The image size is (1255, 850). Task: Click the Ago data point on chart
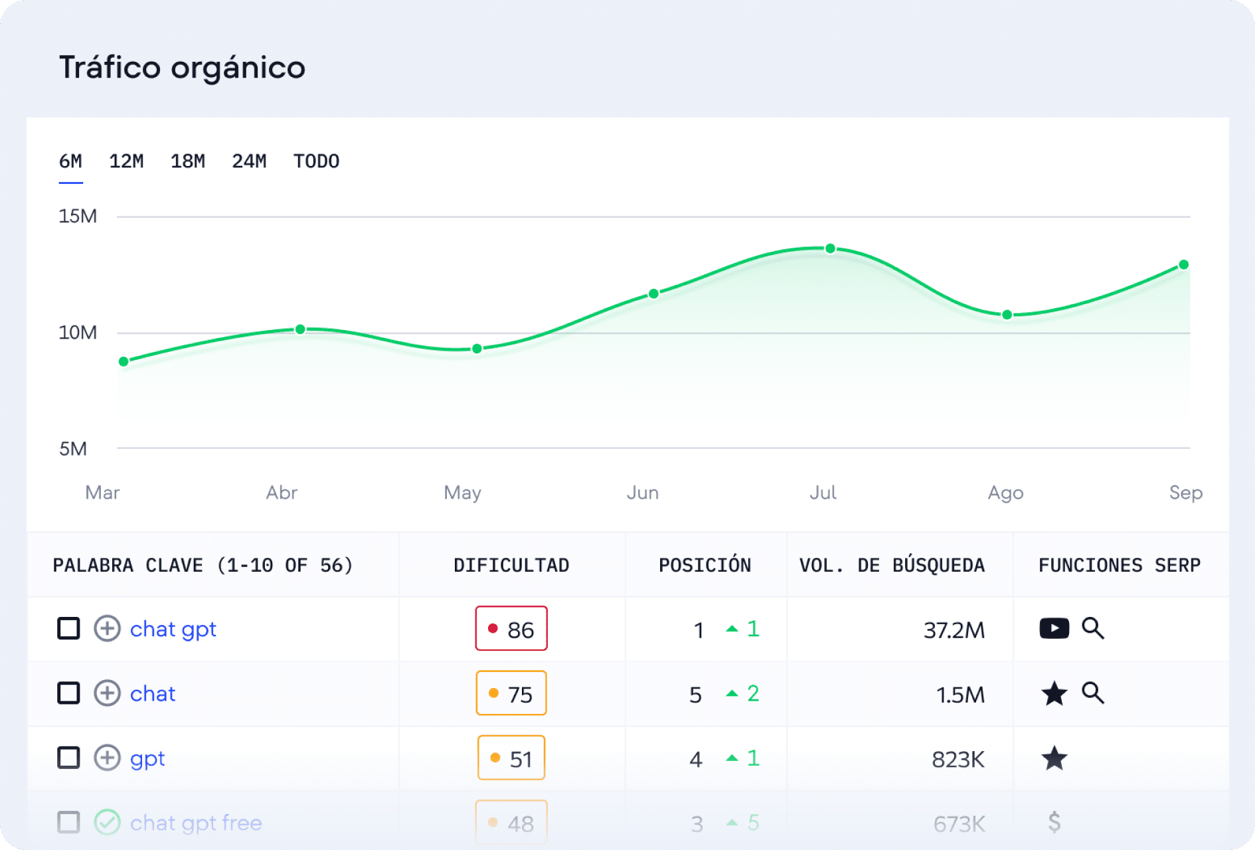coord(1007,315)
